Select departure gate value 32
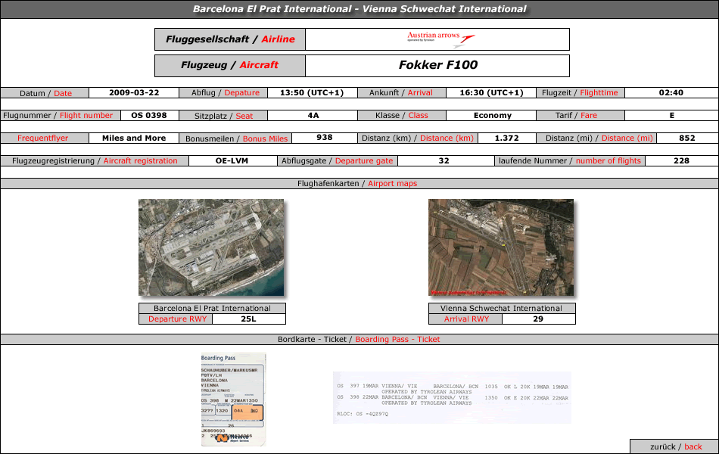This screenshot has width=719, height=454. pos(444,161)
